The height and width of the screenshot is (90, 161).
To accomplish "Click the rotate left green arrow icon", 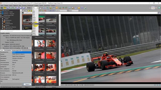I will pyautogui.click(x=63, y=8).
